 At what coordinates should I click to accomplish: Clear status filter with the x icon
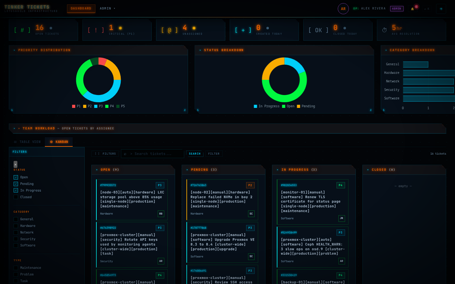pyautogui.click(x=15, y=164)
